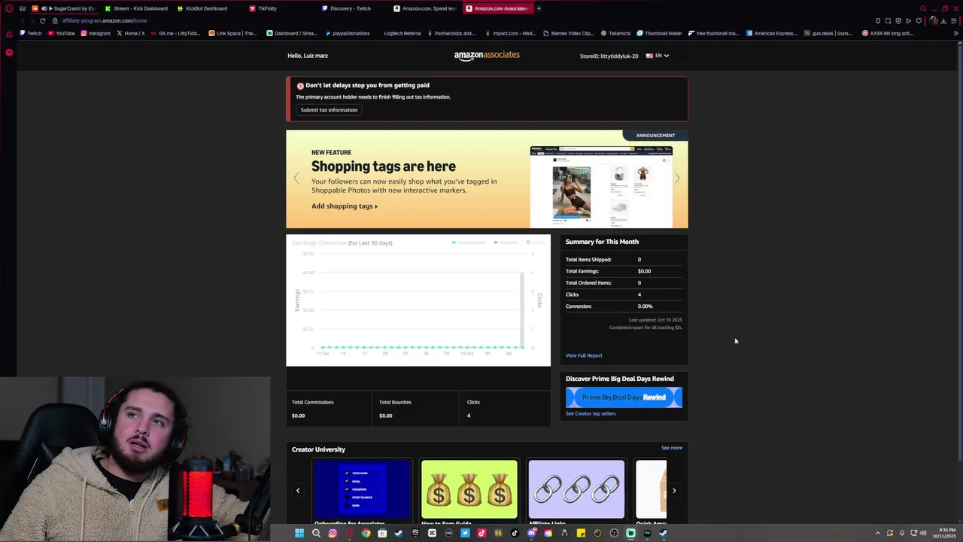Click the 'StoreID: littytiddyluk-20' text
Screen dimensions: 963x542
point(609,56)
